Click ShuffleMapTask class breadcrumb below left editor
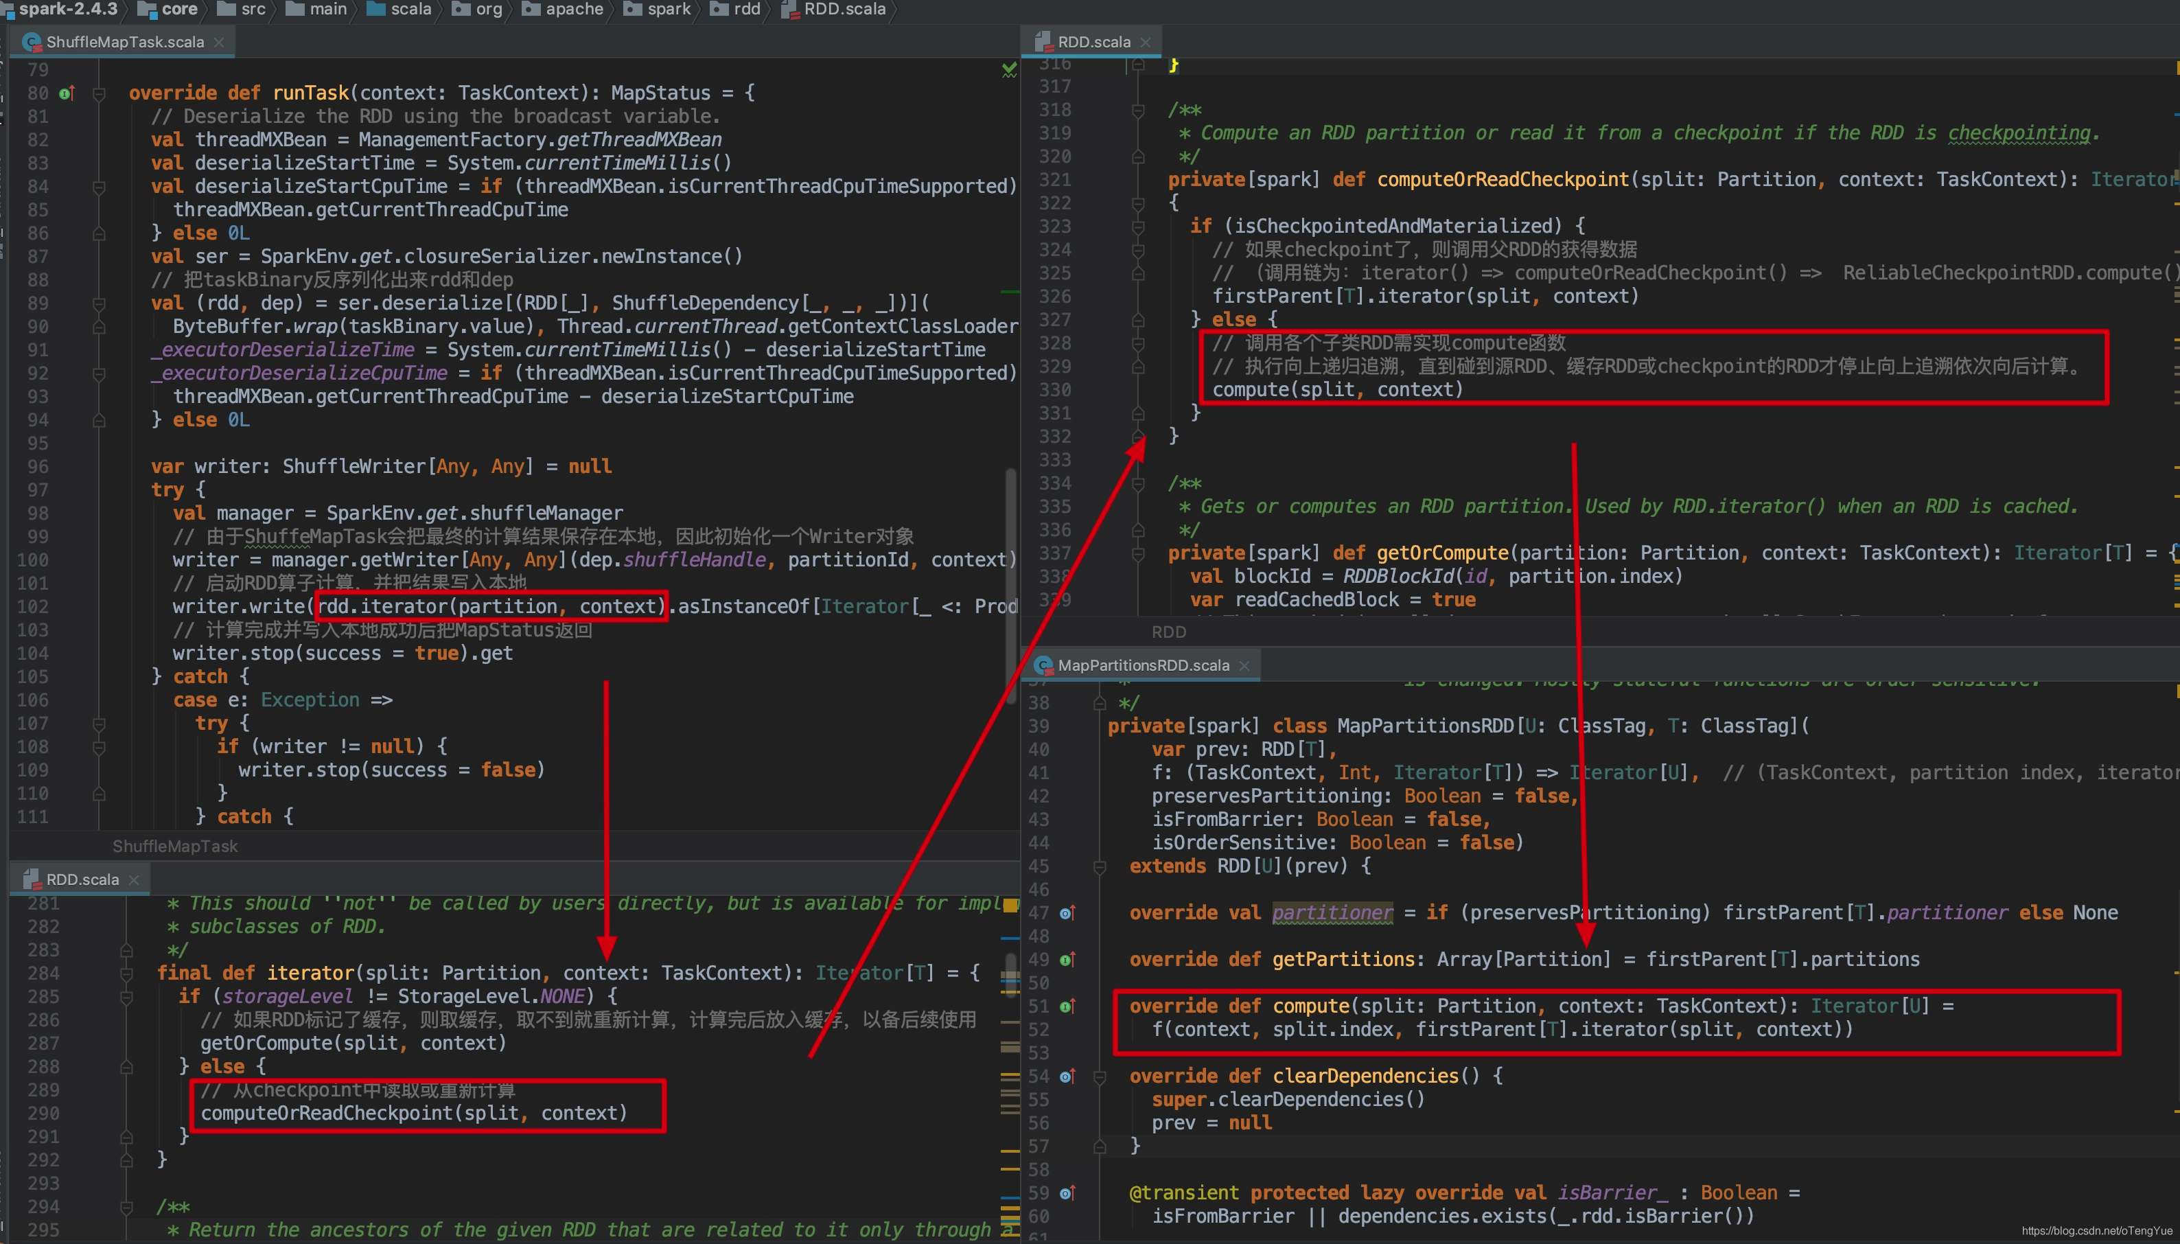Image resolution: width=2180 pixels, height=1244 pixels. (x=175, y=846)
